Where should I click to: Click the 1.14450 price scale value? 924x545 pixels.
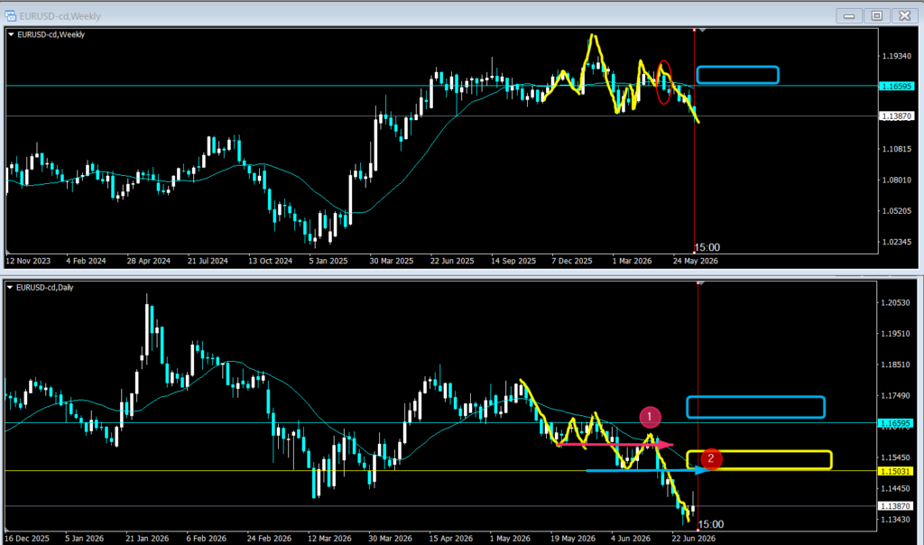click(x=895, y=488)
